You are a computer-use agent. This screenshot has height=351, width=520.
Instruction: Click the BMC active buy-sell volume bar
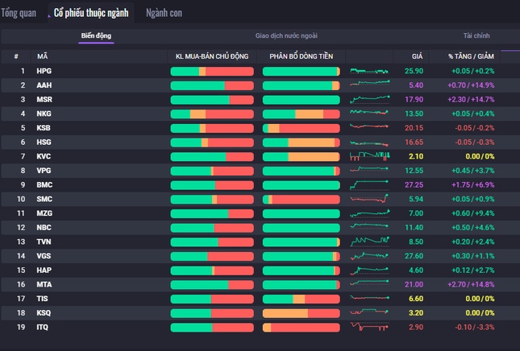point(212,185)
